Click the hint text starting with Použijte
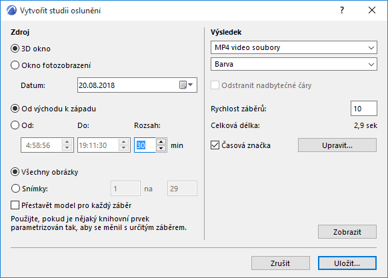The height and width of the screenshot is (278, 388). [99, 223]
